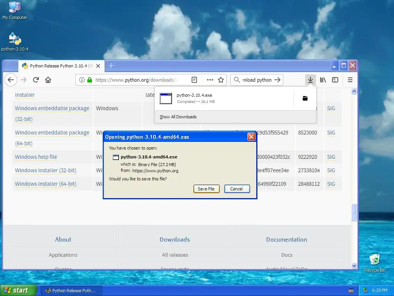Toggle the downloads panel arrow icon

click(311, 80)
